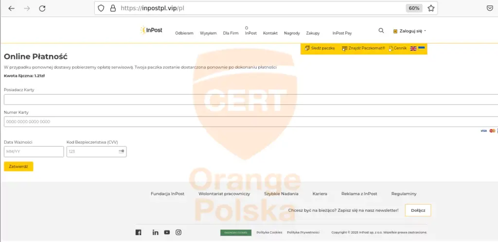498x242 pixels.
Task: Click the InPost logo
Action: 151,30
